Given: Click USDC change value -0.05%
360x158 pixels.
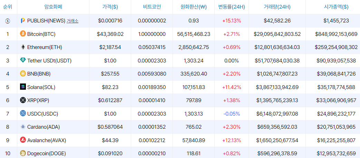Looking at the screenshot, I should point(231,113).
